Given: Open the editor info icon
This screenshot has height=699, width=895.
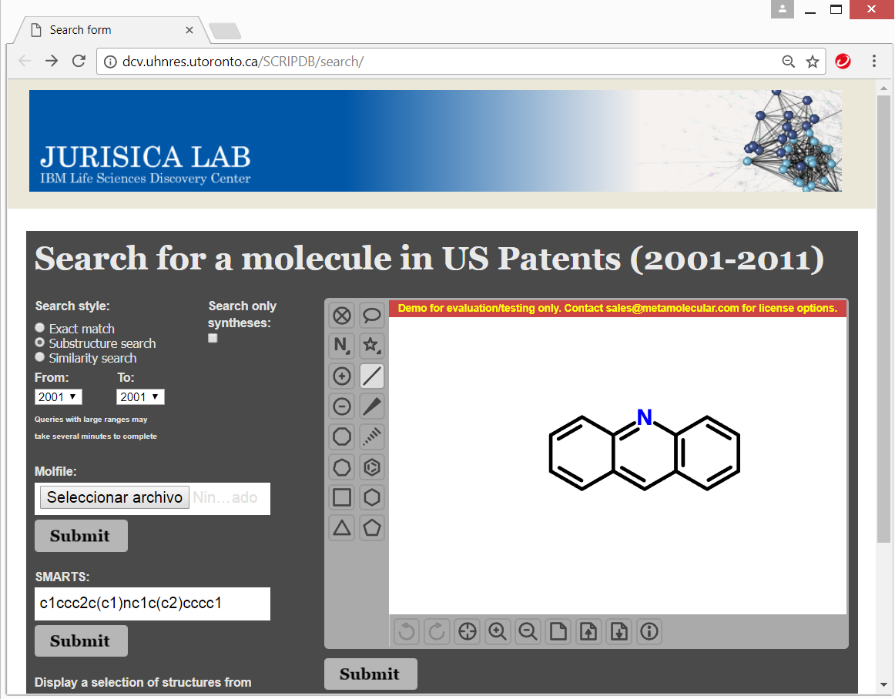Looking at the screenshot, I should click(x=649, y=632).
